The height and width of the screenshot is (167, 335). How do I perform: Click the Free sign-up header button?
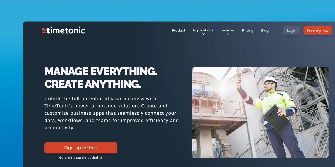(x=318, y=30)
